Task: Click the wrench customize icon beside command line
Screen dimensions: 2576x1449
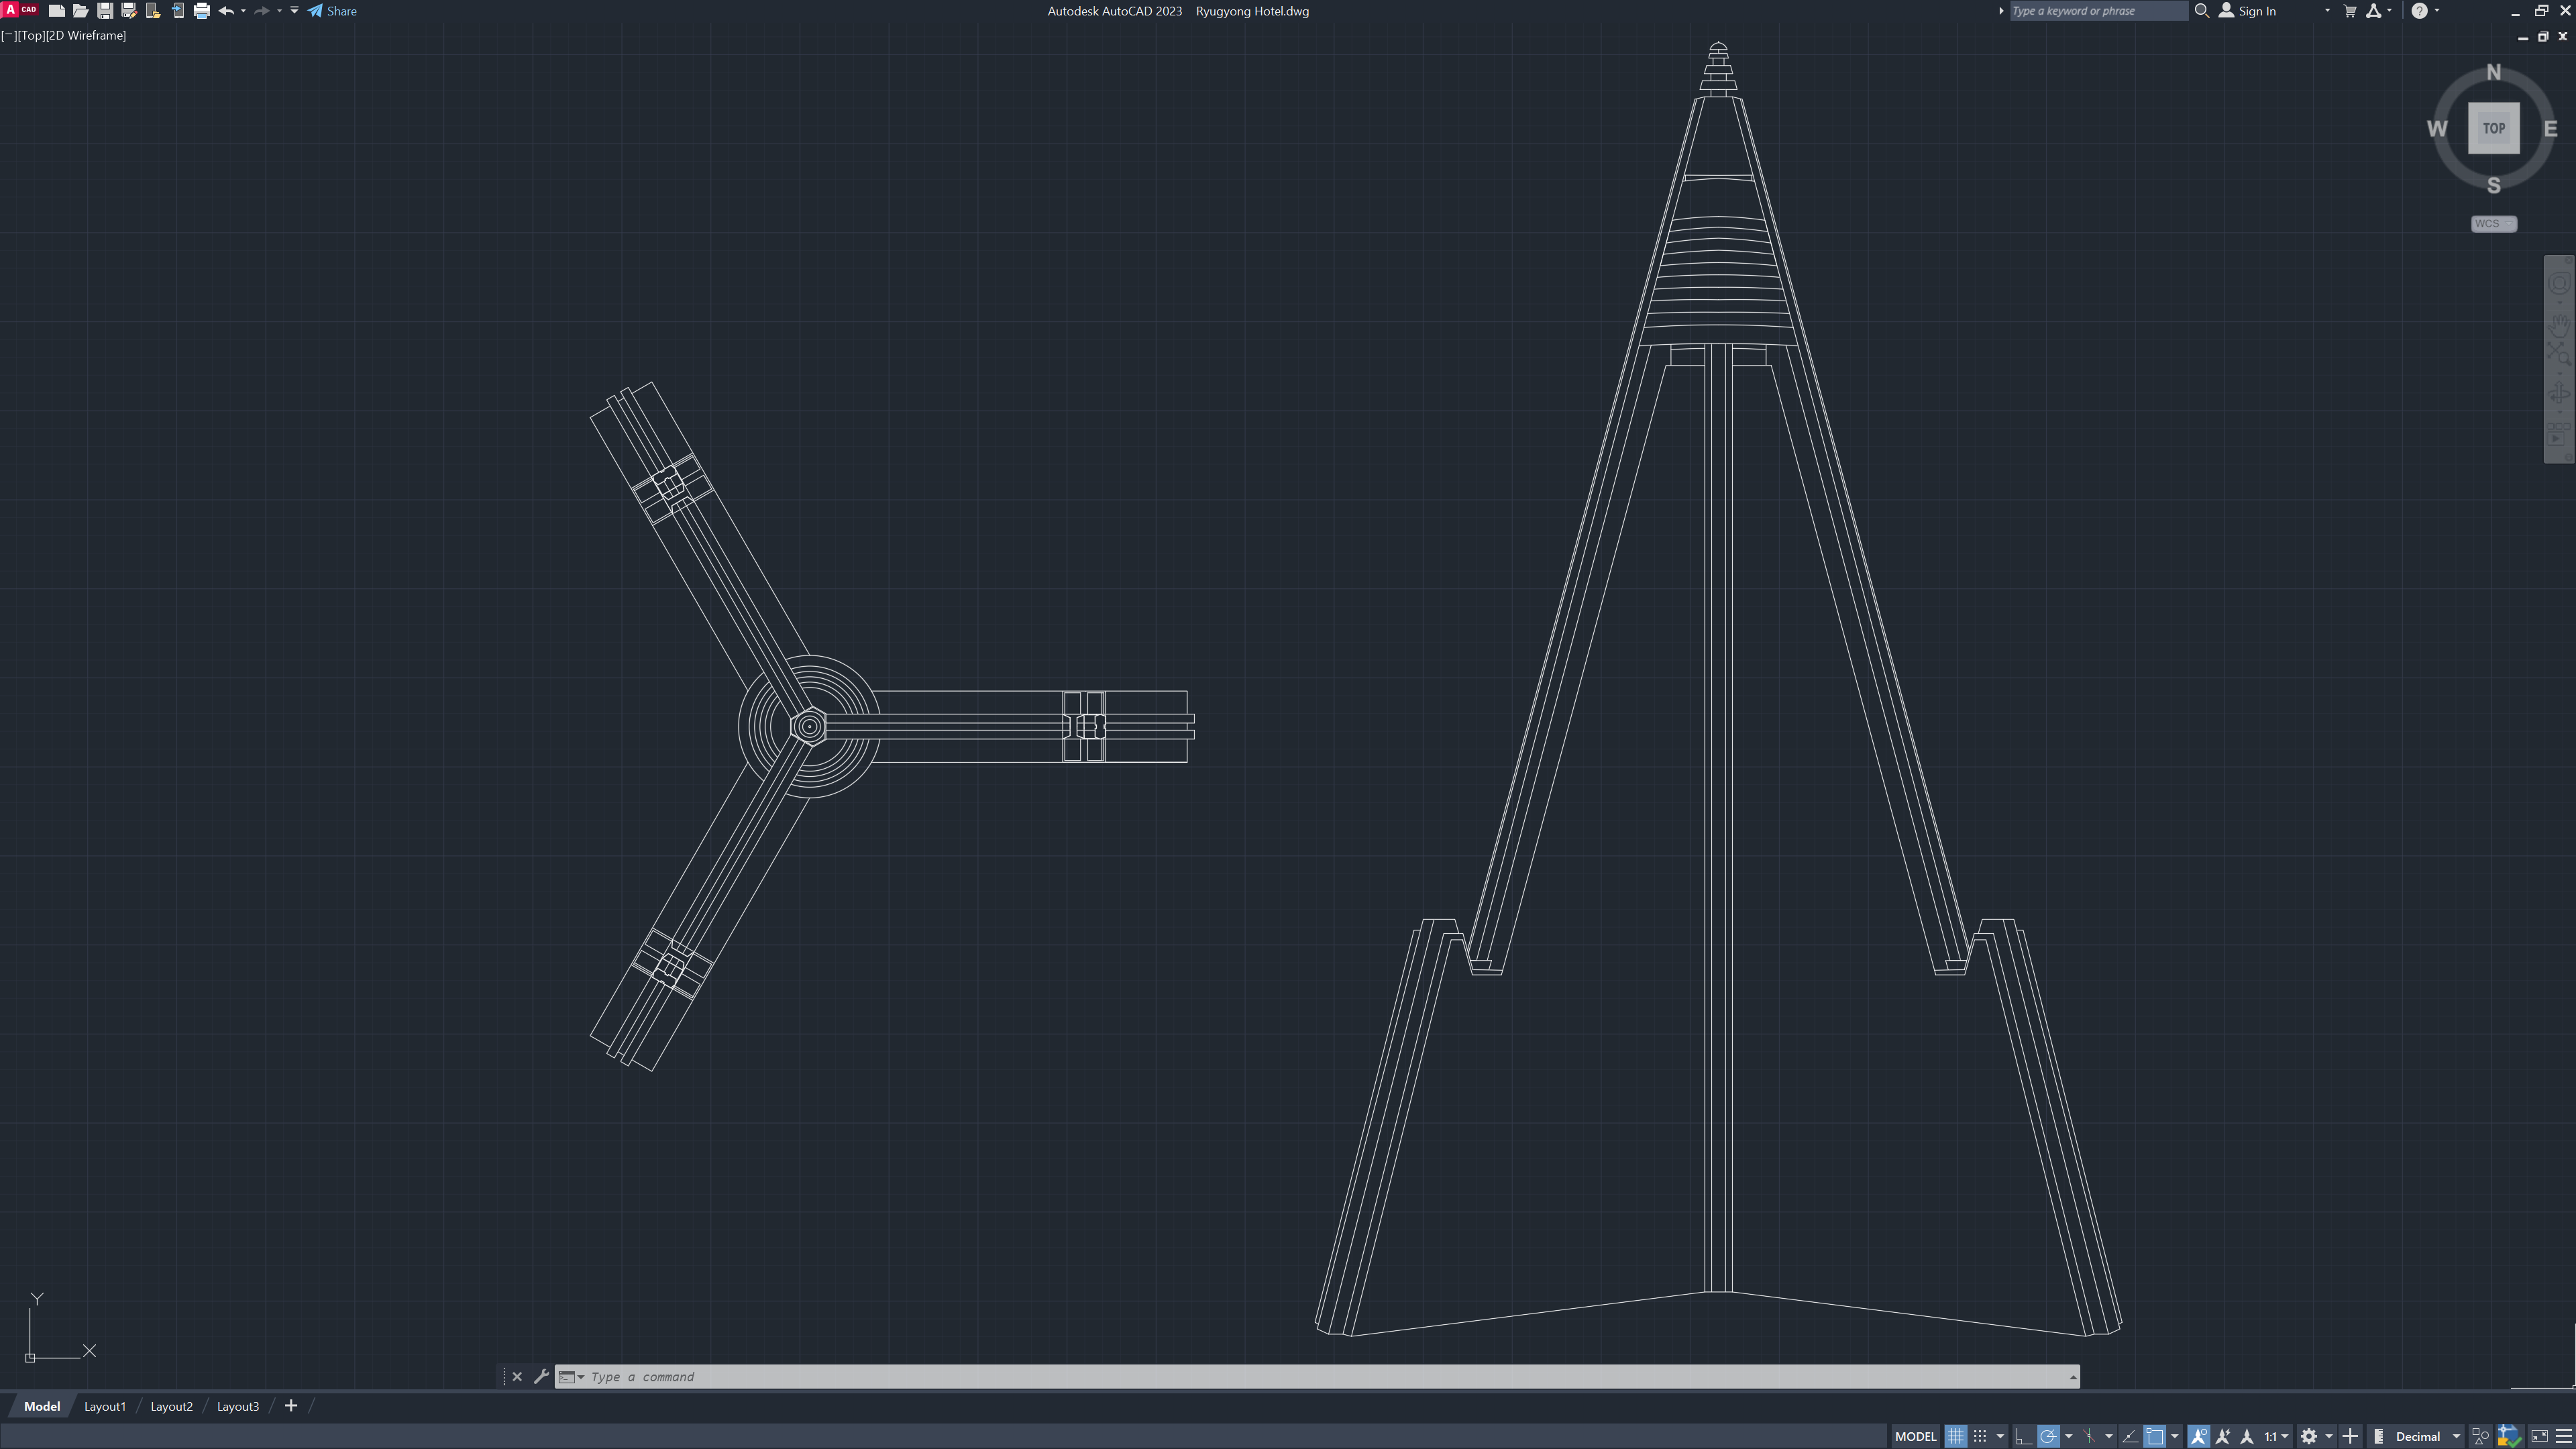Action: (541, 1376)
